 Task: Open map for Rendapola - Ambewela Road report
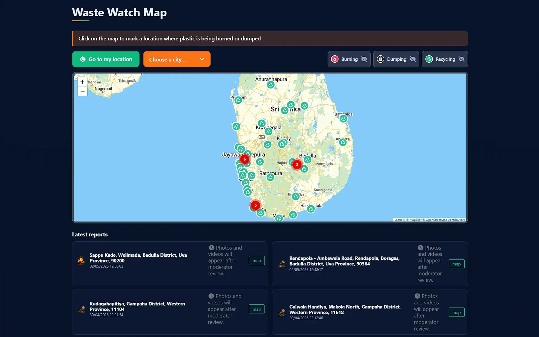pyautogui.click(x=456, y=264)
